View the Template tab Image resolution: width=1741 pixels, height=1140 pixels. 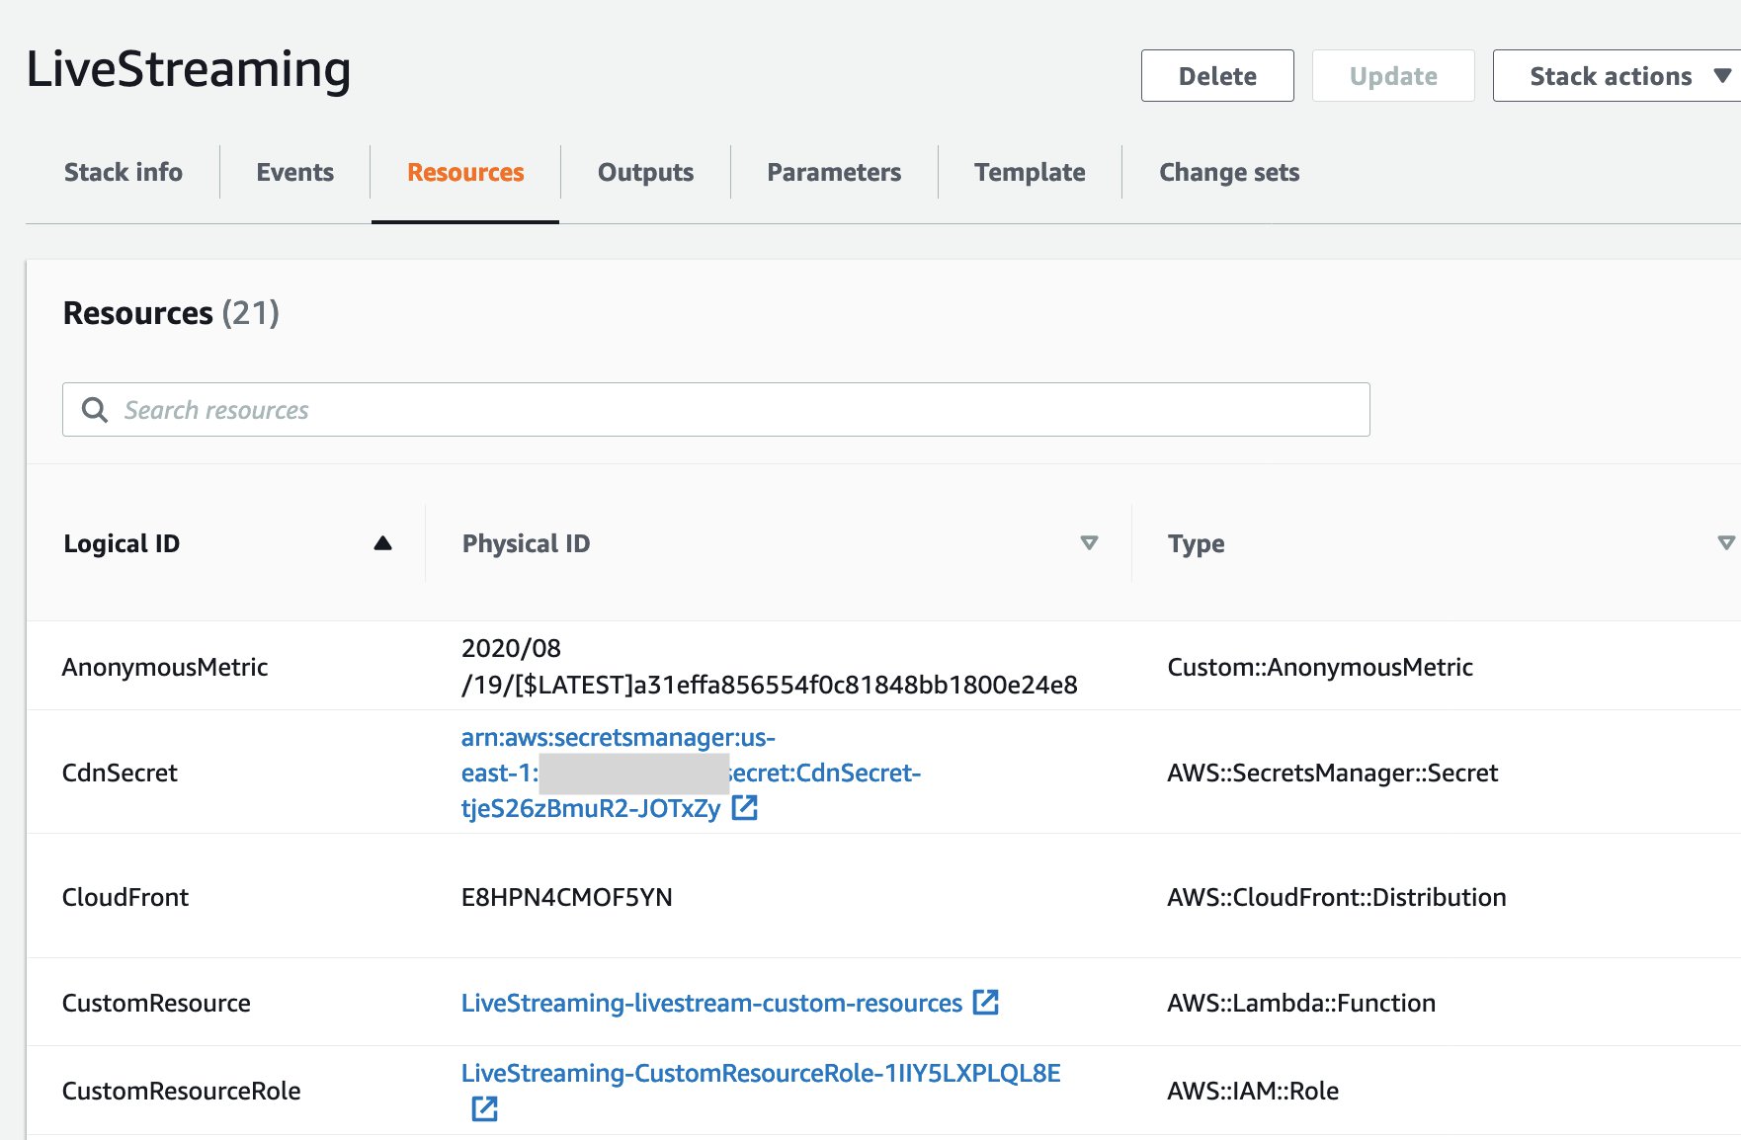click(x=1030, y=172)
